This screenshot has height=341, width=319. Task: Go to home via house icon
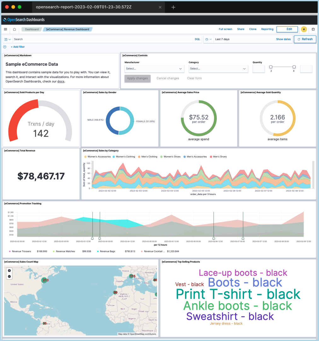point(14,29)
